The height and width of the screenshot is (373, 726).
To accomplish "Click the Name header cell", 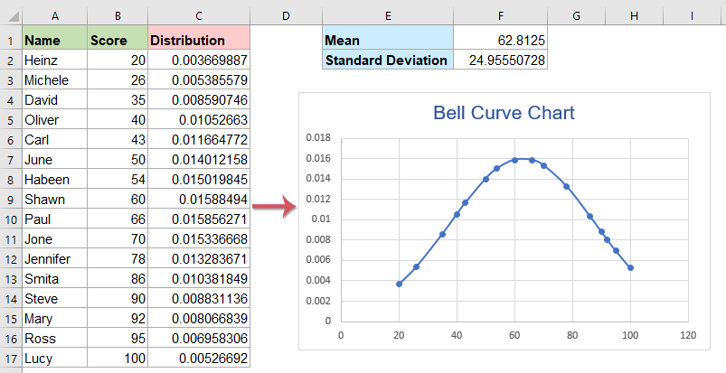I will [x=53, y=41].
